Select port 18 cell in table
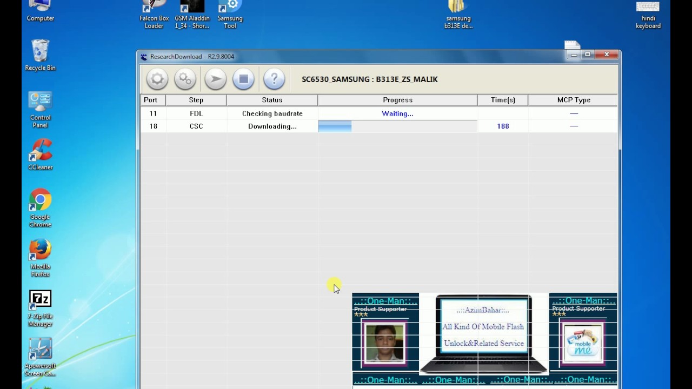Viewport: 692px width, 389px height. click(153, 126)
